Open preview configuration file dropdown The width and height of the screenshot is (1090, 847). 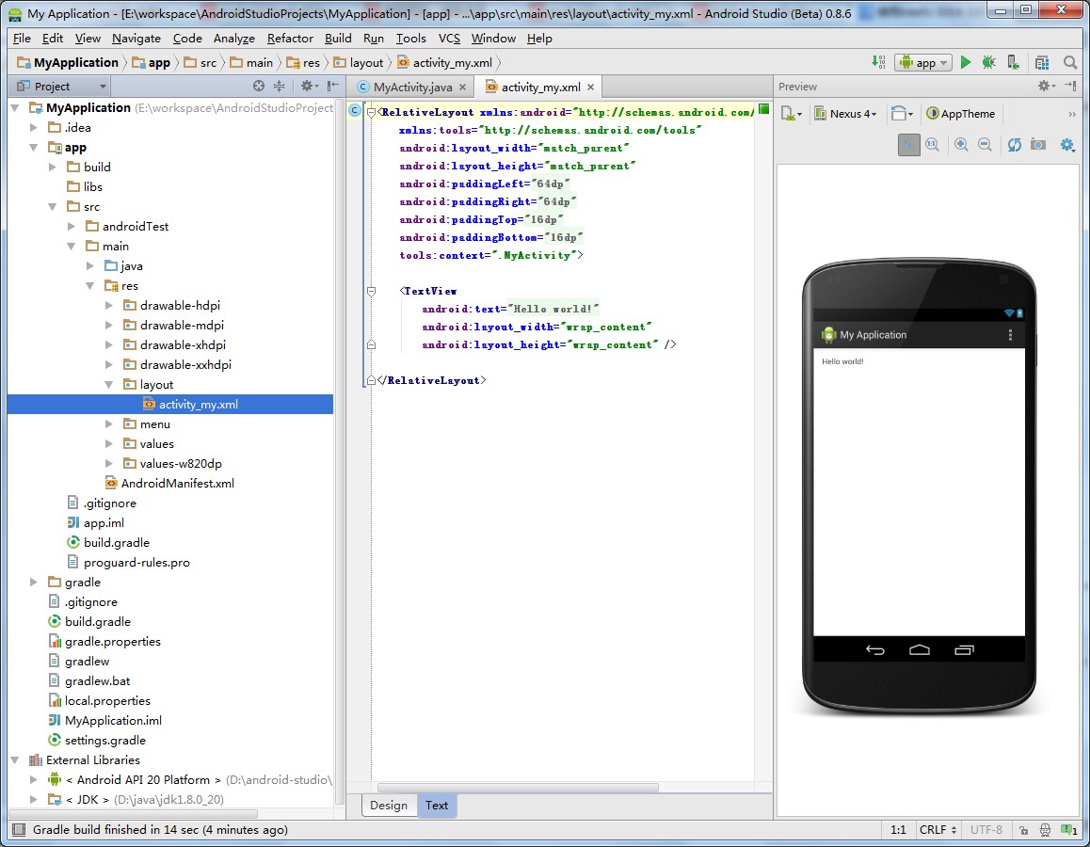tap(792, 114)
